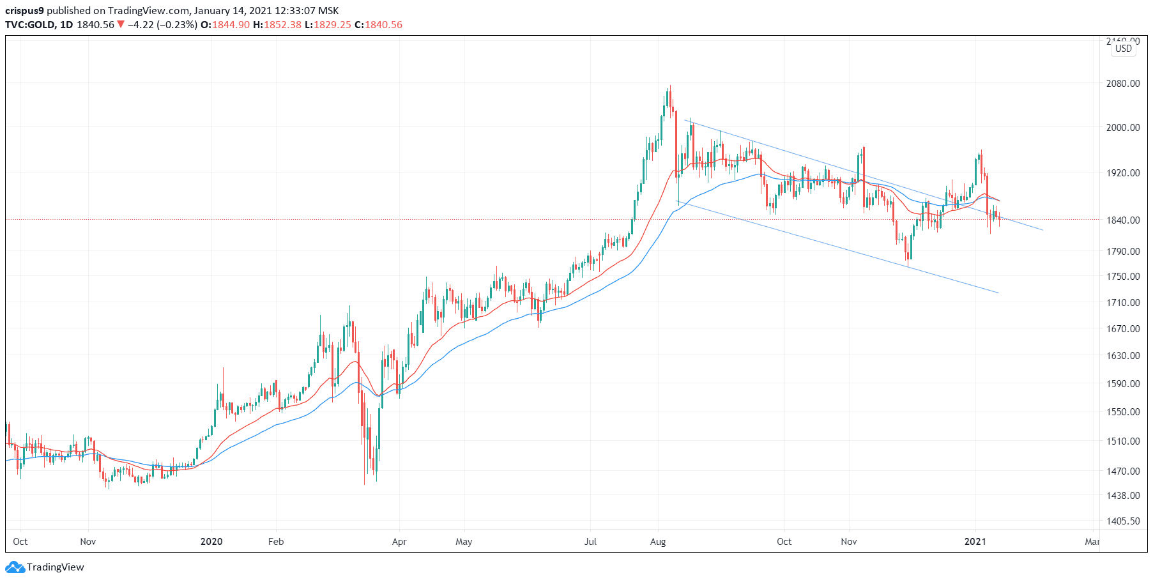Click the TradingView wordmark text
This screenshot has height=582, width=1153.
(x=56, y=567)
